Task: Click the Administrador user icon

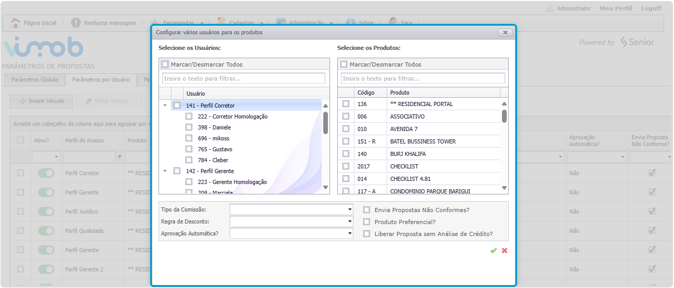Action: (550, 8)
